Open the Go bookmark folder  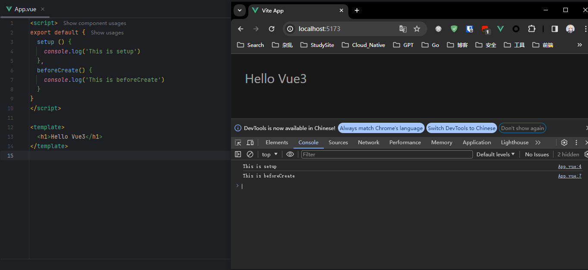click(431, 45)
